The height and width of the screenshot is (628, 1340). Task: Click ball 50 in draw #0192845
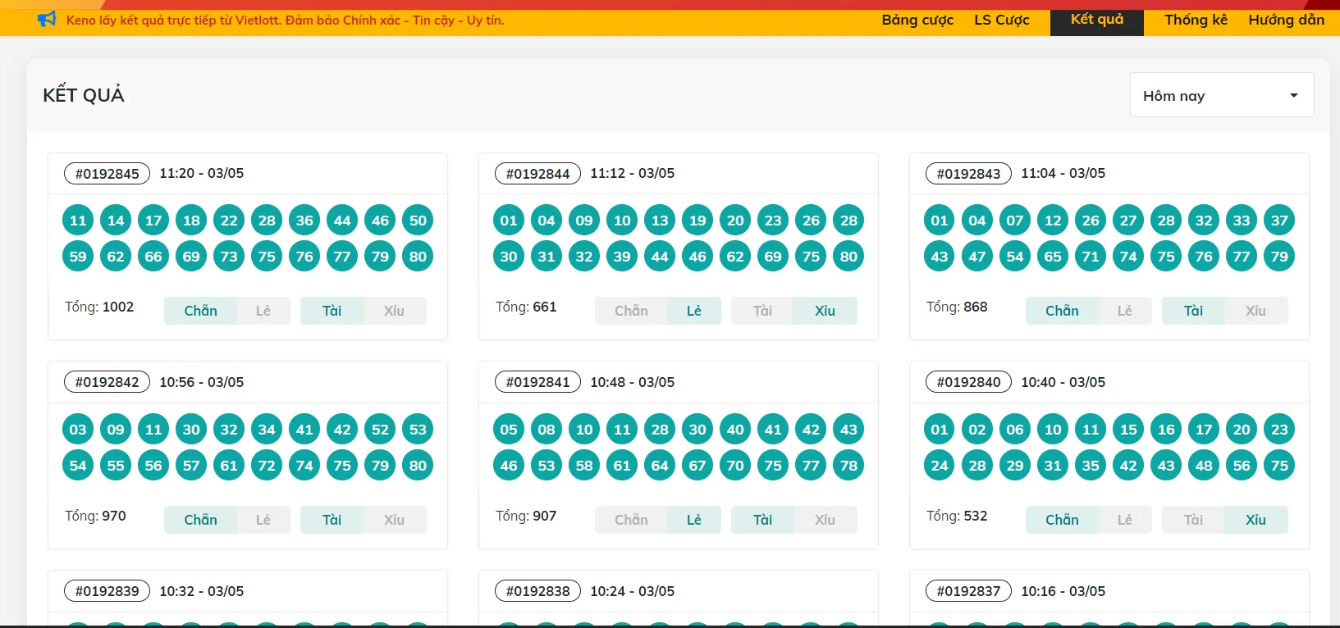pos(418,220)
